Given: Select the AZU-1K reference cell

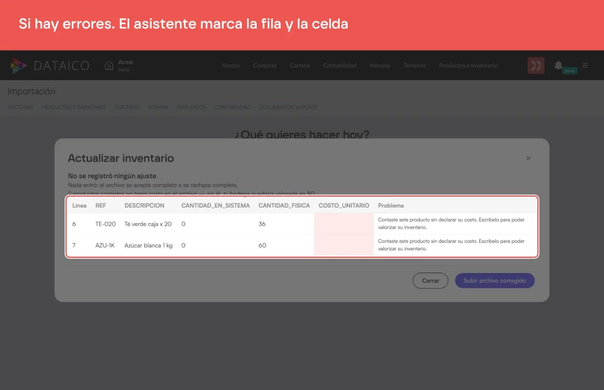Looking at the screenshot, I should click(x=105, y=245).
